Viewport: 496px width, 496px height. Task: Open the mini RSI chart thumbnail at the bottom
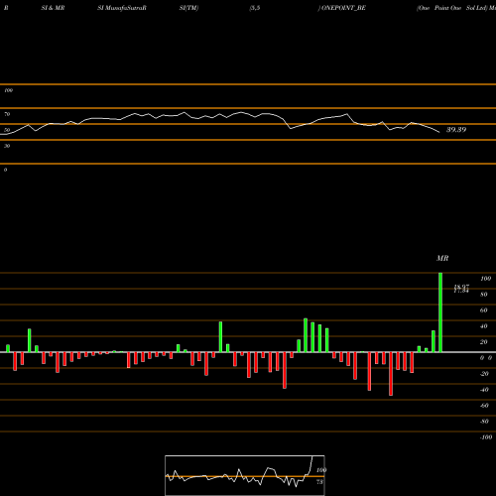pyautogui.click(x=245, y=475)
